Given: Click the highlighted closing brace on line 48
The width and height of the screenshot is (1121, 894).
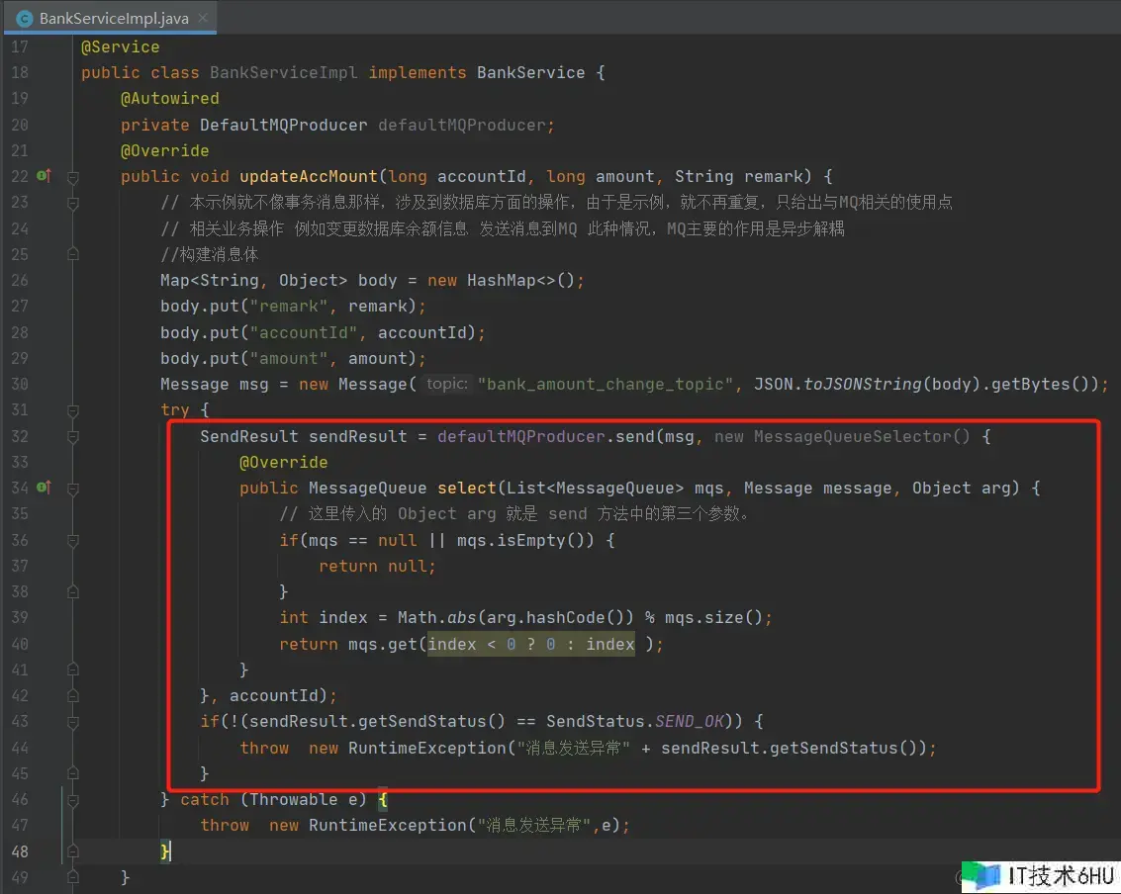Looking at the screenshot, I should coord(165,851).
